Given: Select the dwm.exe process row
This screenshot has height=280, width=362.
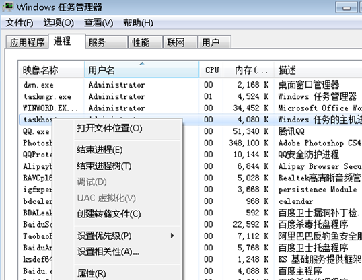Looking at the screenshot, I should click(190, 85).
